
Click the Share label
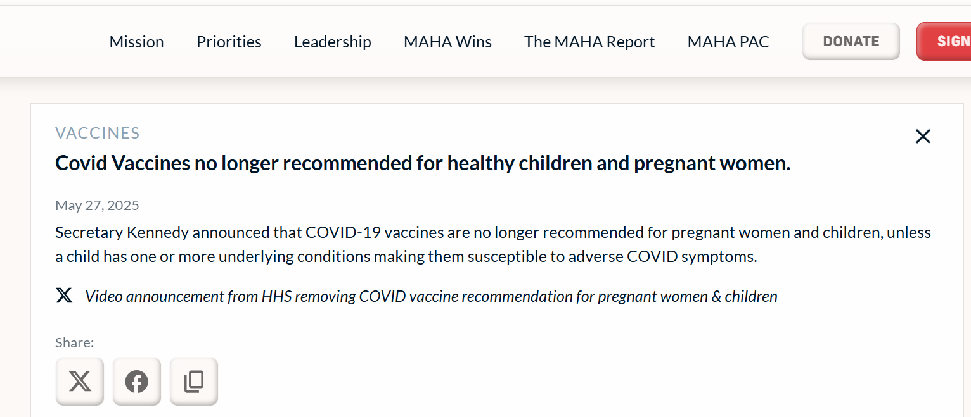[74, 342]
